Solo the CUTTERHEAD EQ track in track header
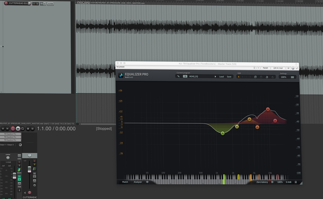The image size is (323, 199). pos(37,4)
